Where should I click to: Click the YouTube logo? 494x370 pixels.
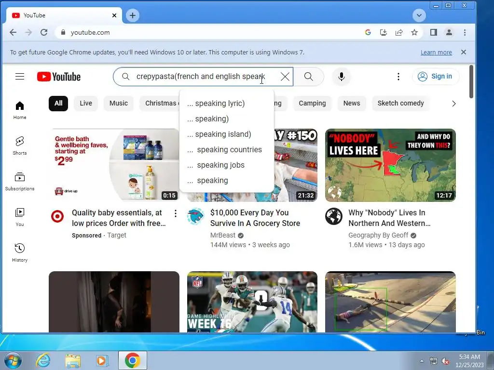click(x=58, y=77)
